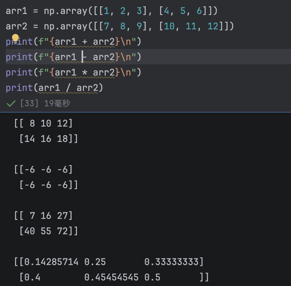Click the execution count [33] label
This screenshot has height=286, width=291.
(x=29, y=103)
